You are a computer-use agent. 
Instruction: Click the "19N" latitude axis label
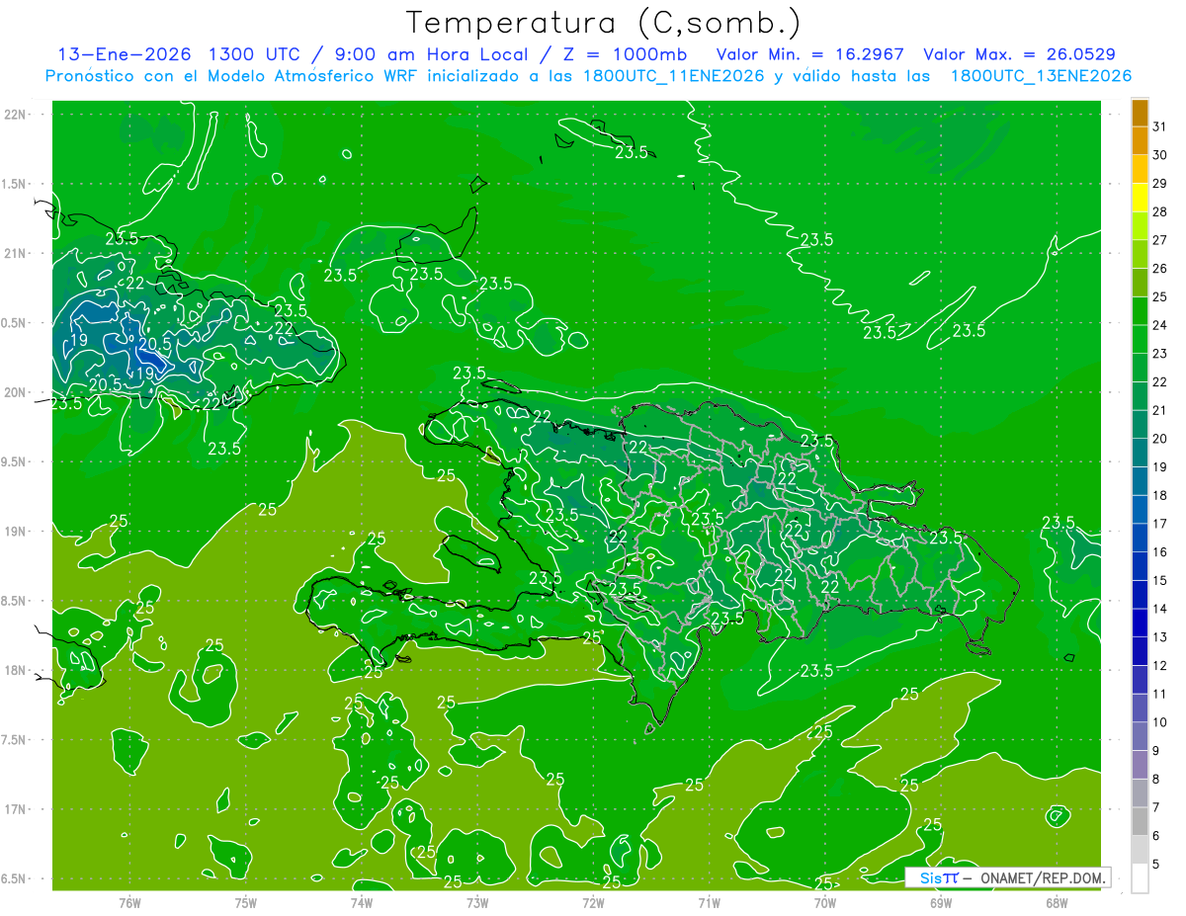[x=16, y=531]
